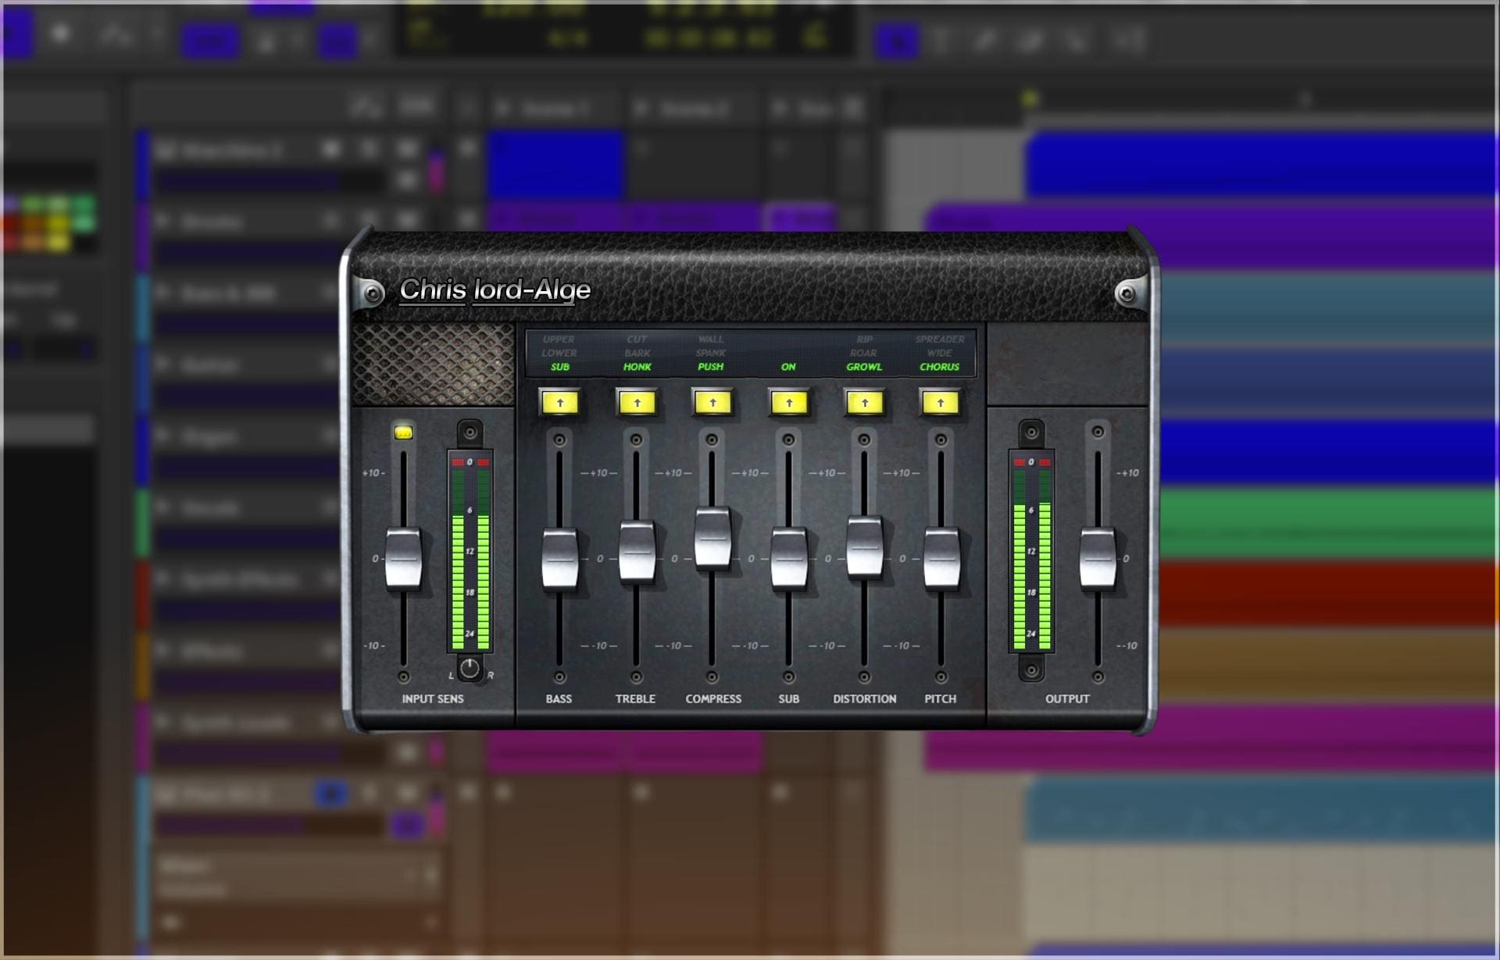Toggle the yellow arrow button above the SUB fader

pos(789,403)
